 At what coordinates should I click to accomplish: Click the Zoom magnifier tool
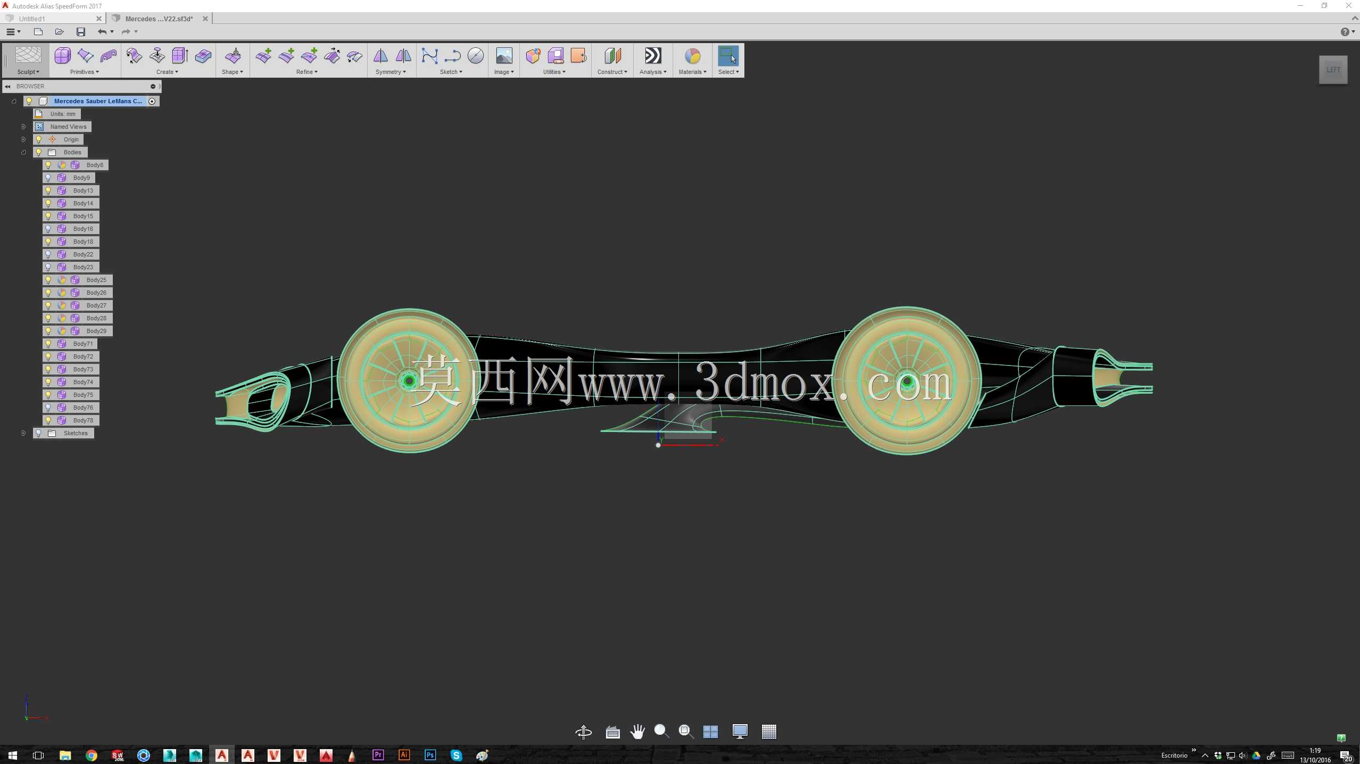[661, 732]
